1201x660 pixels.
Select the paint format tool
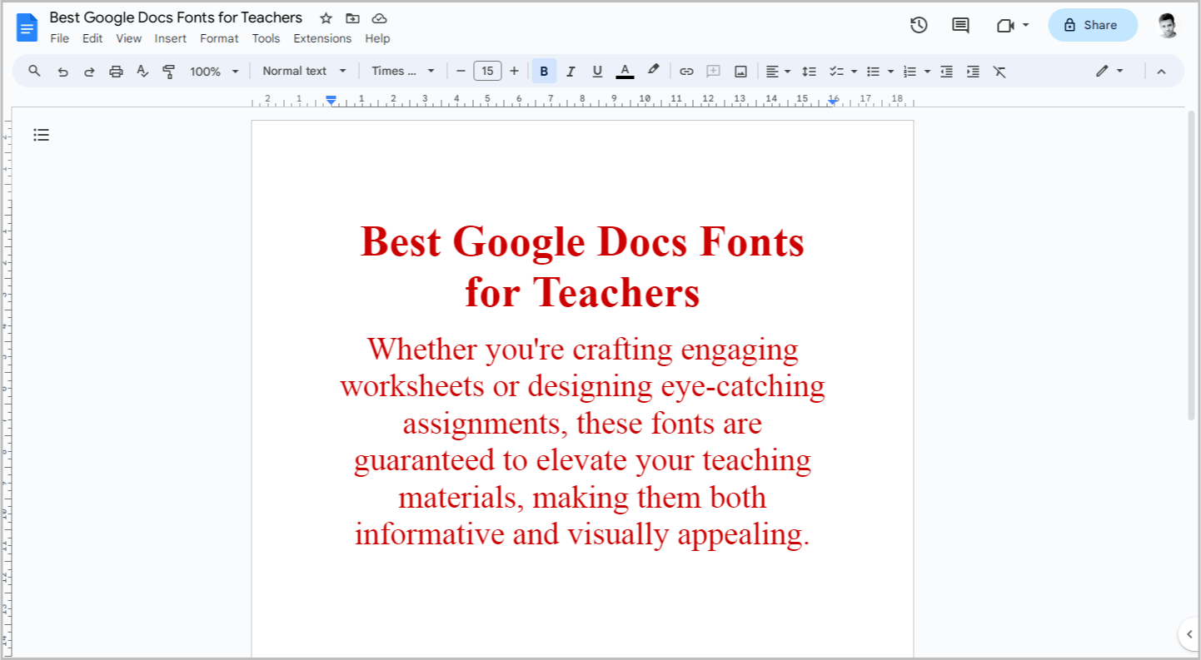pos(169,71)
